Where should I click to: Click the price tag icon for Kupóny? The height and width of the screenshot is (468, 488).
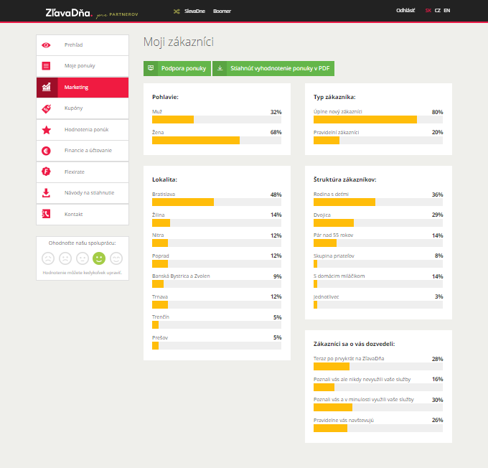click(x=47, y=108)
